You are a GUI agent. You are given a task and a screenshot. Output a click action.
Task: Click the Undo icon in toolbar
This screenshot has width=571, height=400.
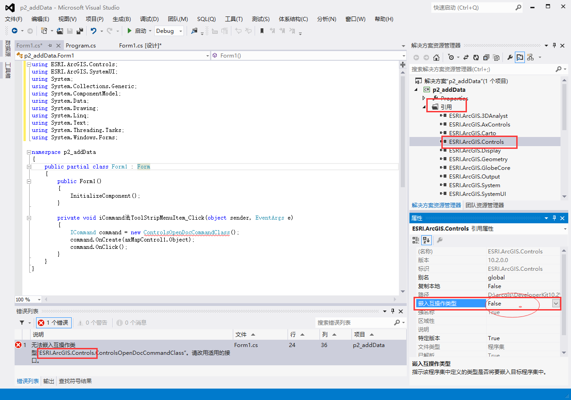(x=94, y=31)
